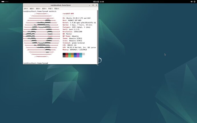The width and height of the screenshot is (197, 123).
Task: Open the power icon in the top bar
Action: click(194, 2)
